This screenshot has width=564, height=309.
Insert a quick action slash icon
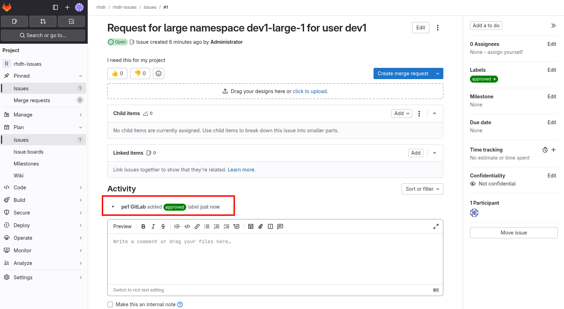(270, 226)
